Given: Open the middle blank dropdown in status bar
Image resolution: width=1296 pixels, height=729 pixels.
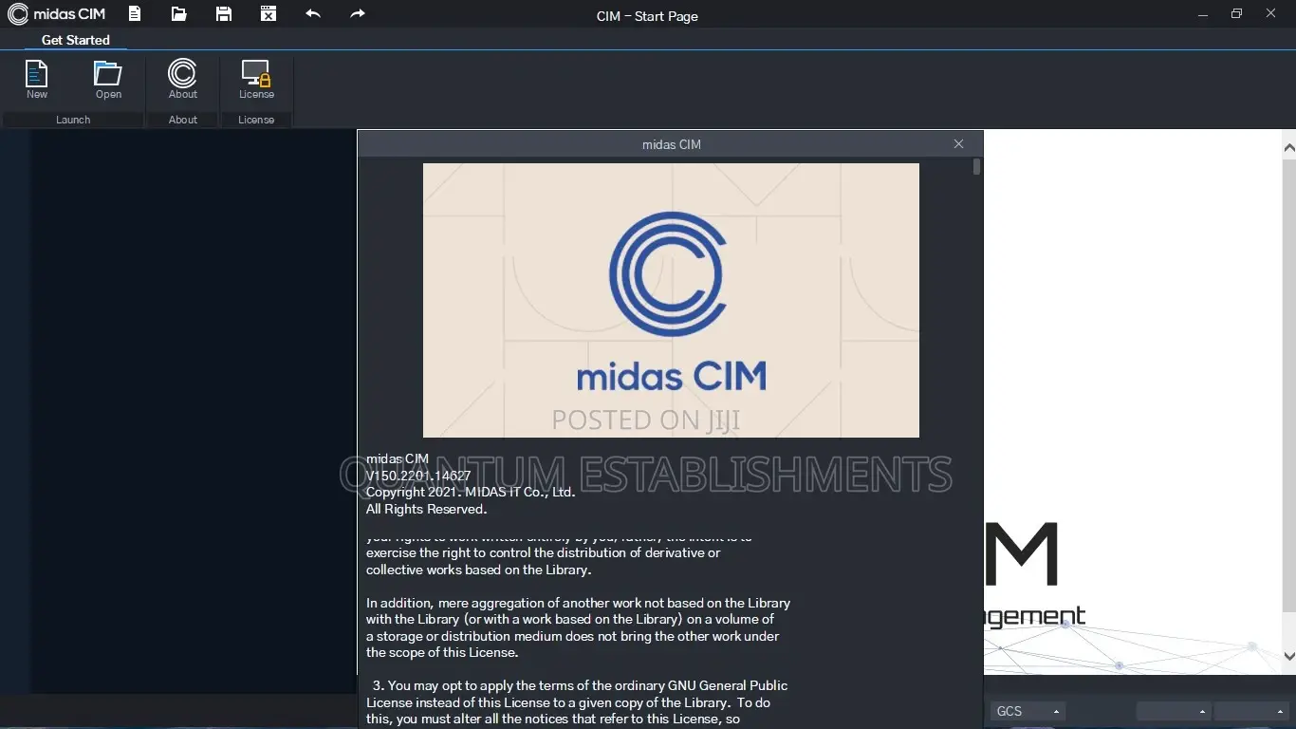Looking at the screenshot, I should coord(1174,711).
